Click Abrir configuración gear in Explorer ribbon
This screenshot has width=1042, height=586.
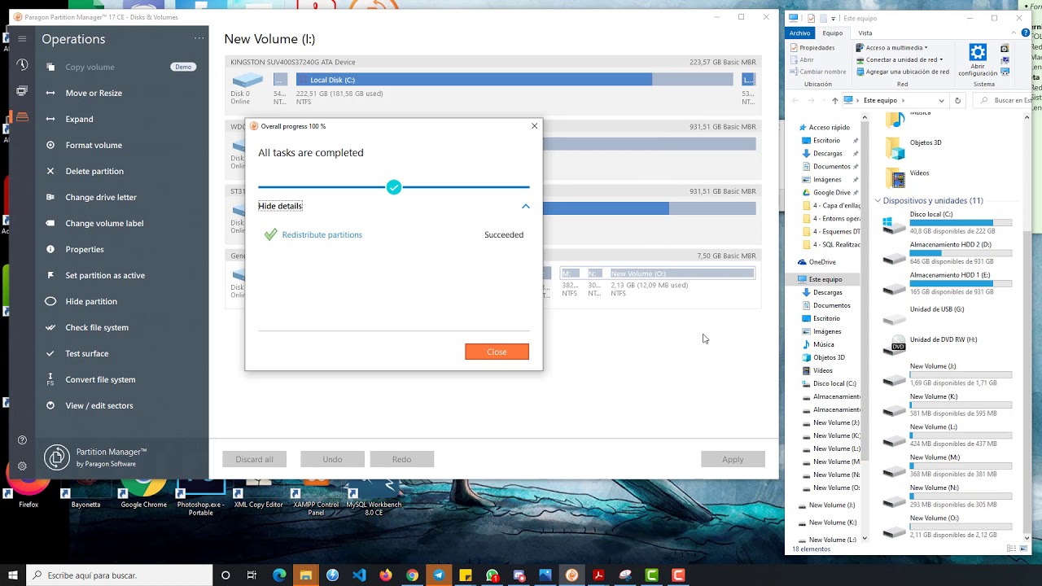pos(978,60)
